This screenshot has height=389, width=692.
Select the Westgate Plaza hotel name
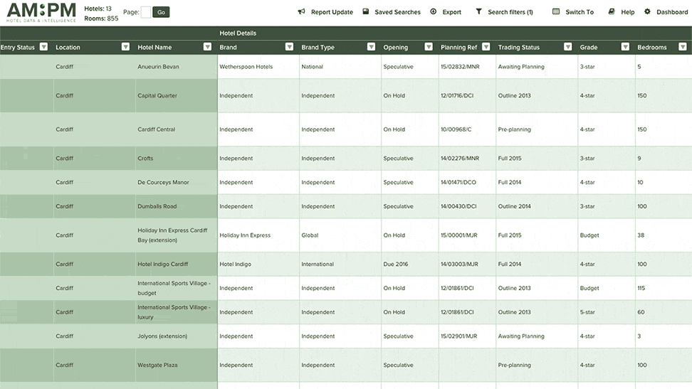click(157, 365)
